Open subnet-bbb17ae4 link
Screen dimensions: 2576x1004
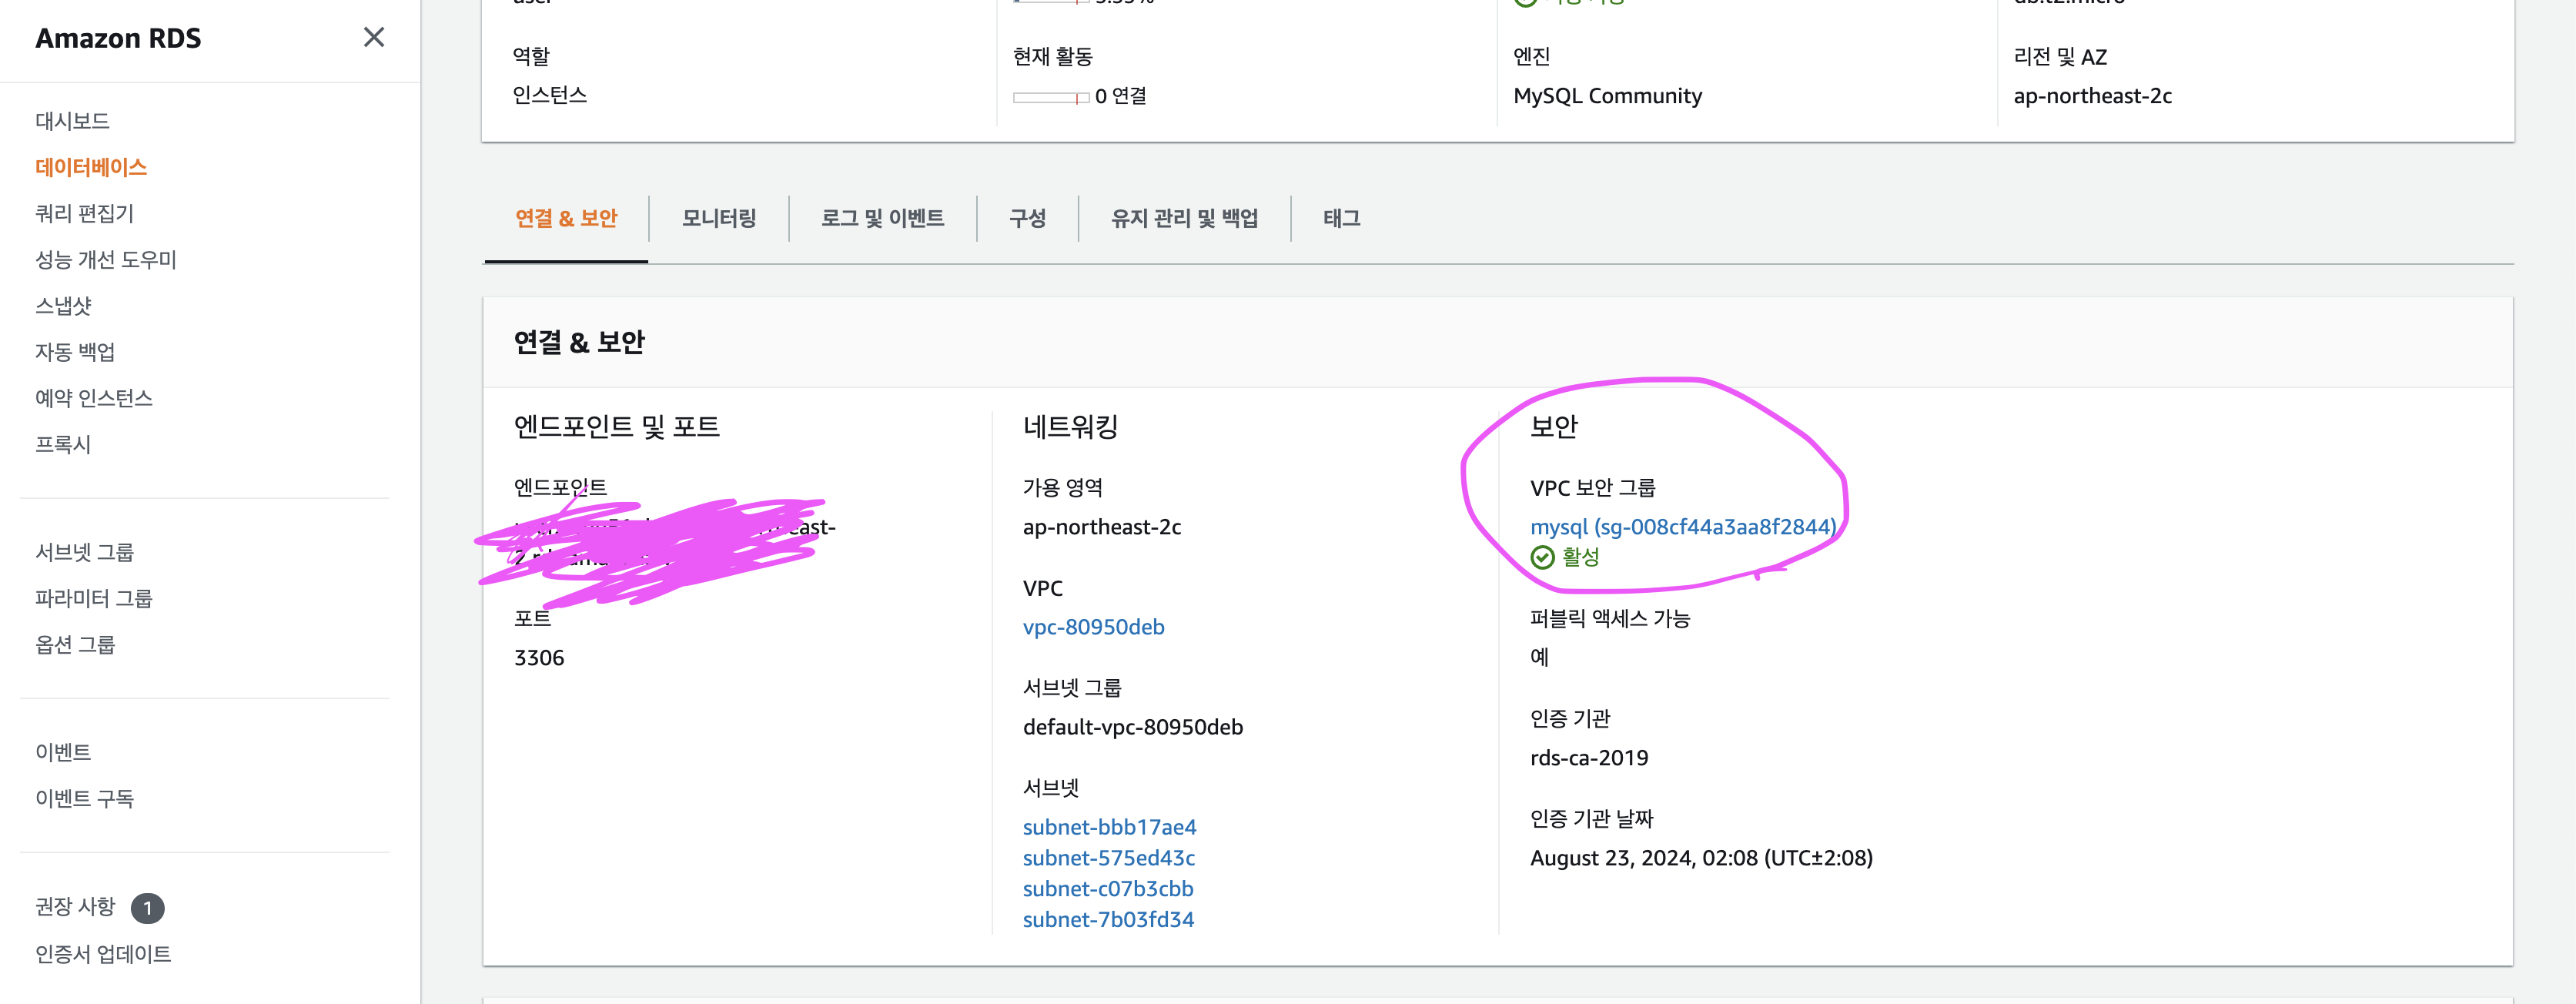pos(1109,827)
